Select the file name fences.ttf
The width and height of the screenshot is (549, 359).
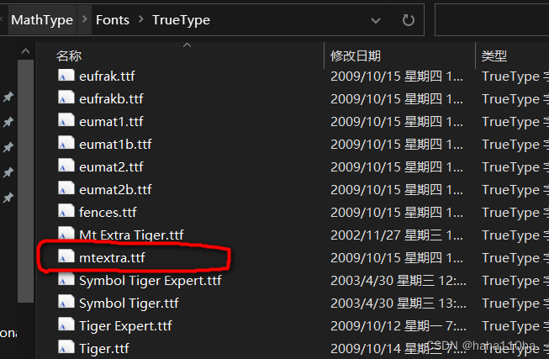pyautogui.click(x=108, y=212)
